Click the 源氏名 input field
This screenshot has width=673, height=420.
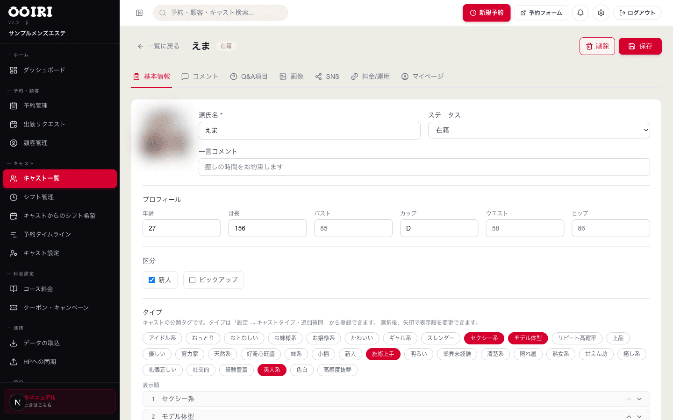click(309, 131)
